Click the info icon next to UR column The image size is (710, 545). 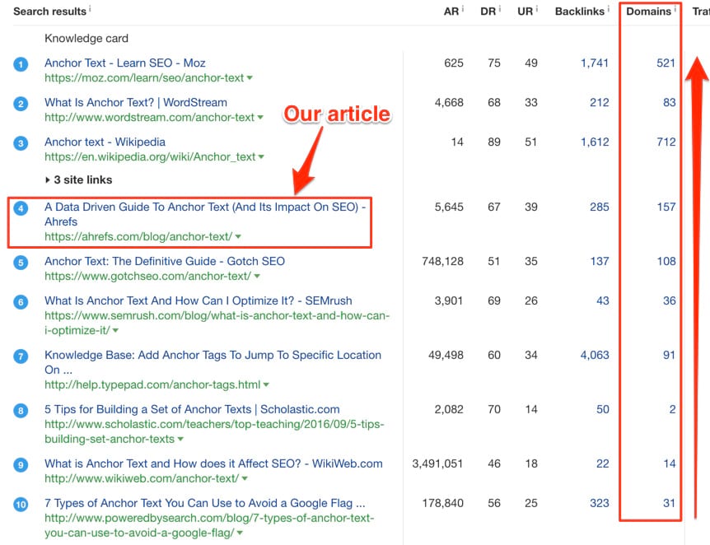(537, 9)
